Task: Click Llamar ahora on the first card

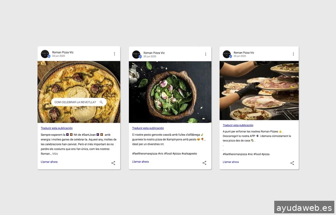Action: [x=49, y=162]
